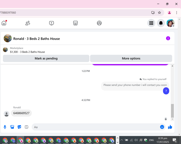Click the taskbar overflow down arrow
This screenshot has width=181, height=144.
tap(117, 142)
